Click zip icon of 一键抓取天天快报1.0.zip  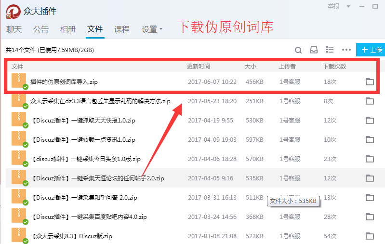point(19,120)
